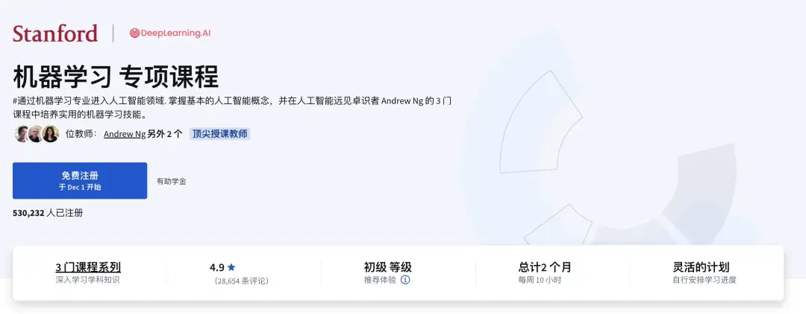Viewport: 806px width, 314px height.
Task: Click the 顶尖授课教师 badge
Action: (x=219, y=134)
